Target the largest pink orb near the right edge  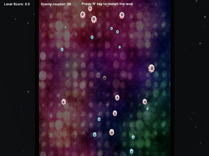[x=152, y=68]
